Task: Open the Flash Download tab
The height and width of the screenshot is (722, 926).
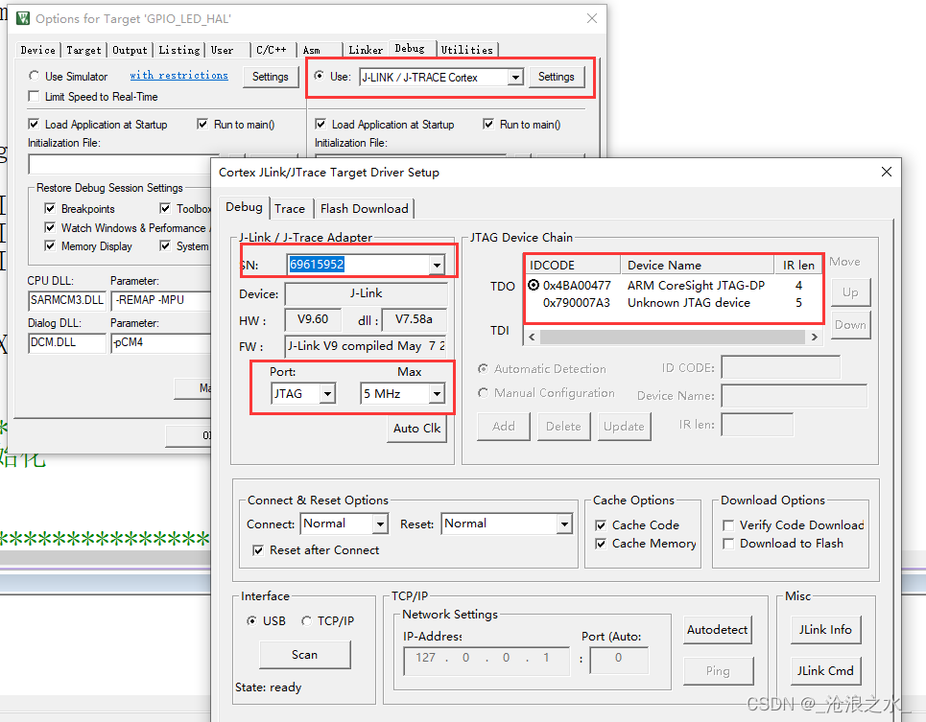Action: point(365,209)
